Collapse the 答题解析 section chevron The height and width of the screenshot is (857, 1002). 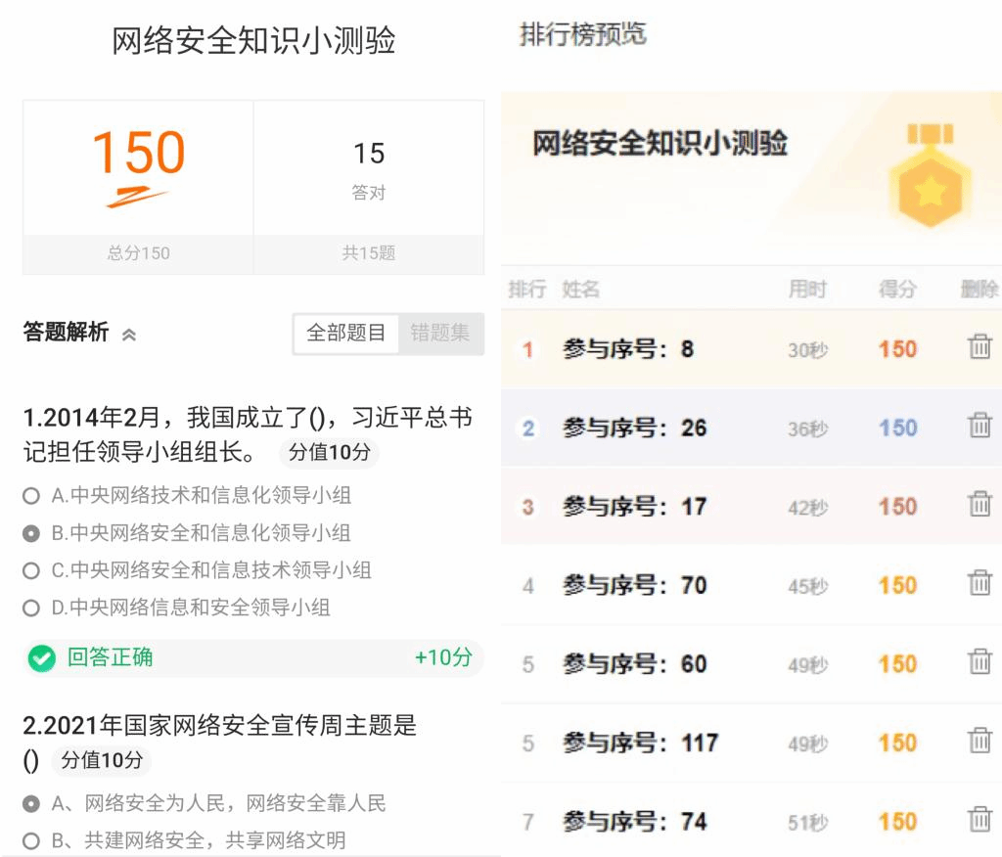pyautogui.click(x=129, y=335)
